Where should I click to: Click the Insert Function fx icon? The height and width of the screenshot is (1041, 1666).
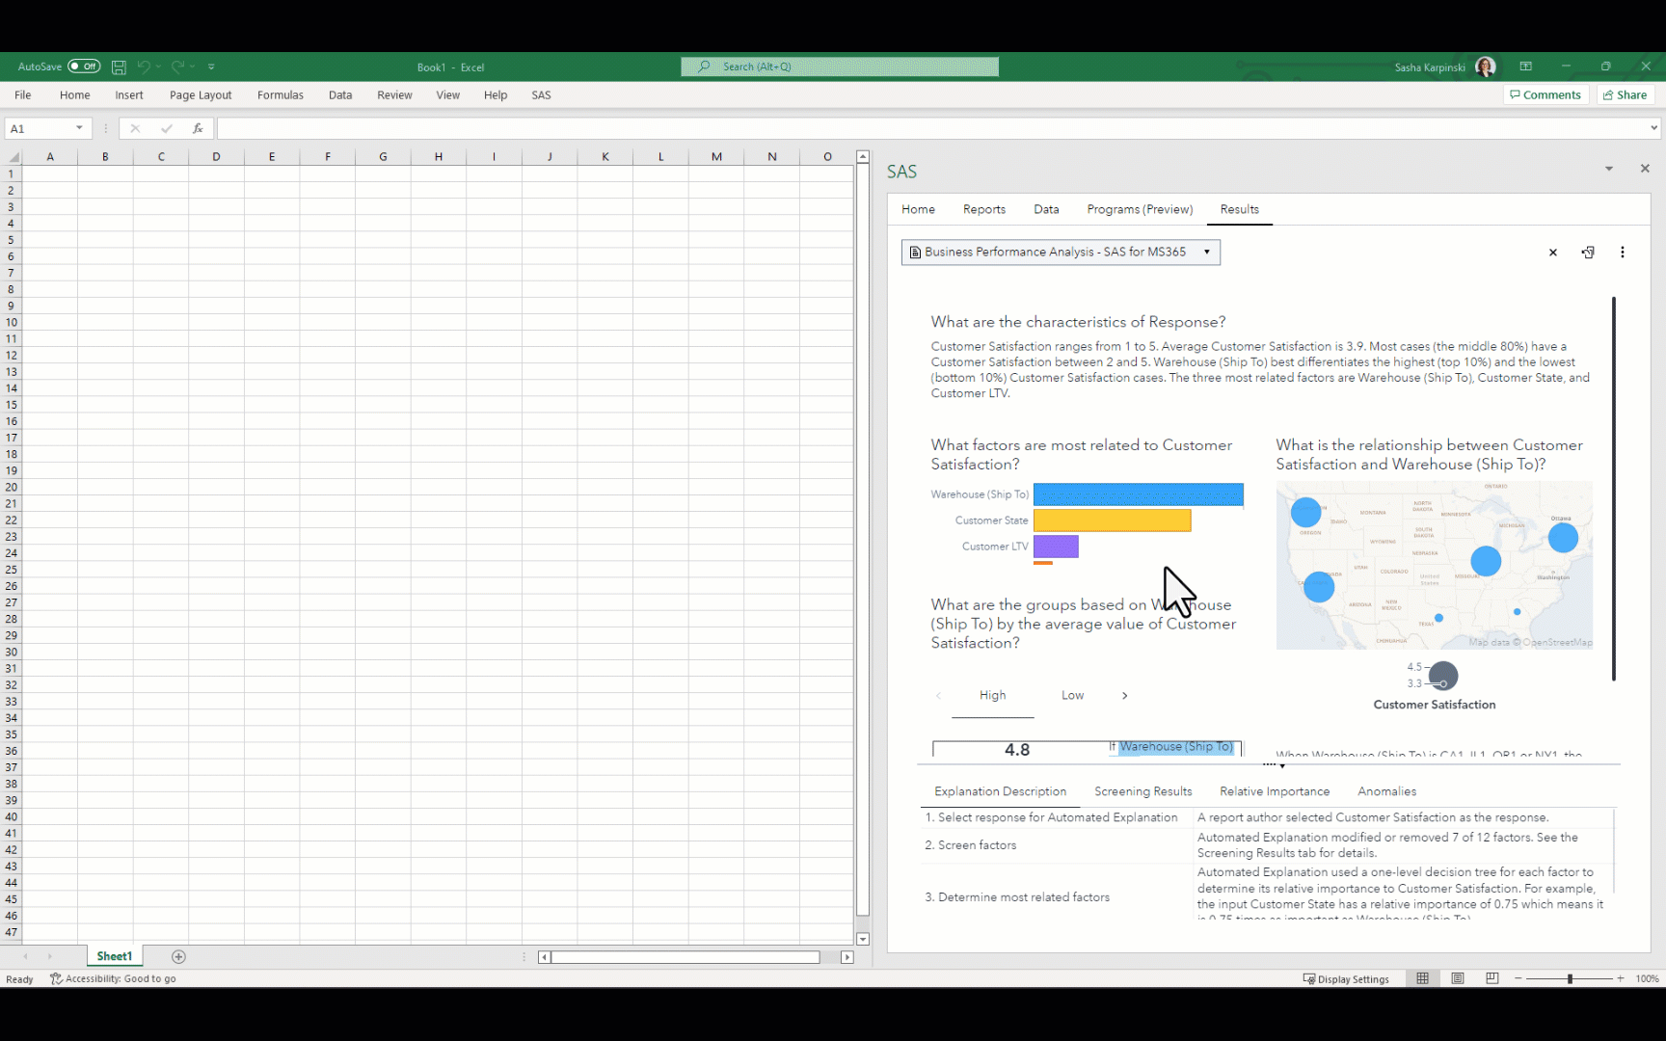198,128
